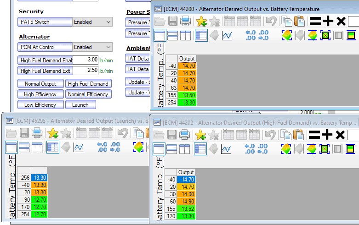Paste clipboard icon in 44200 window
Image resolution: width=359 pixels, height=225 pixels.
click(x=299, y=21)
